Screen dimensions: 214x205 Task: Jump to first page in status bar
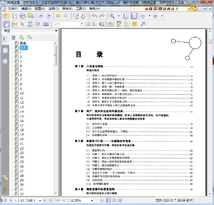pos(5,200)
